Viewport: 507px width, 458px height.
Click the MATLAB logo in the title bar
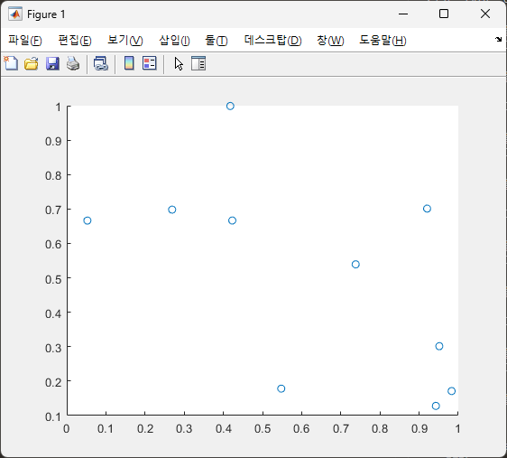[15, 14]
